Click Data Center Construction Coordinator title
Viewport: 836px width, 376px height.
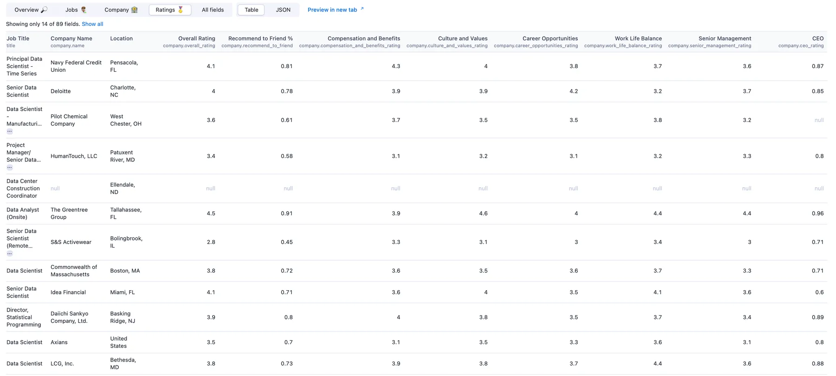pyautogui.click(x=23, y=188)
